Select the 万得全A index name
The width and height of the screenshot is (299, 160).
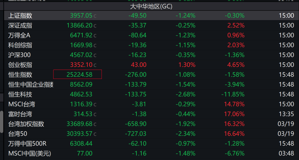20,35
